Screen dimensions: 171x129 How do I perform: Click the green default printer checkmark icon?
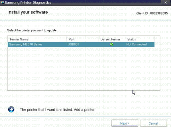[x=111, y=44]
